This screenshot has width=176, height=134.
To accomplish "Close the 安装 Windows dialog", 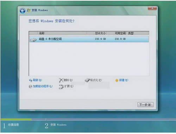I will pyautogui.click(x=152, y=8).
